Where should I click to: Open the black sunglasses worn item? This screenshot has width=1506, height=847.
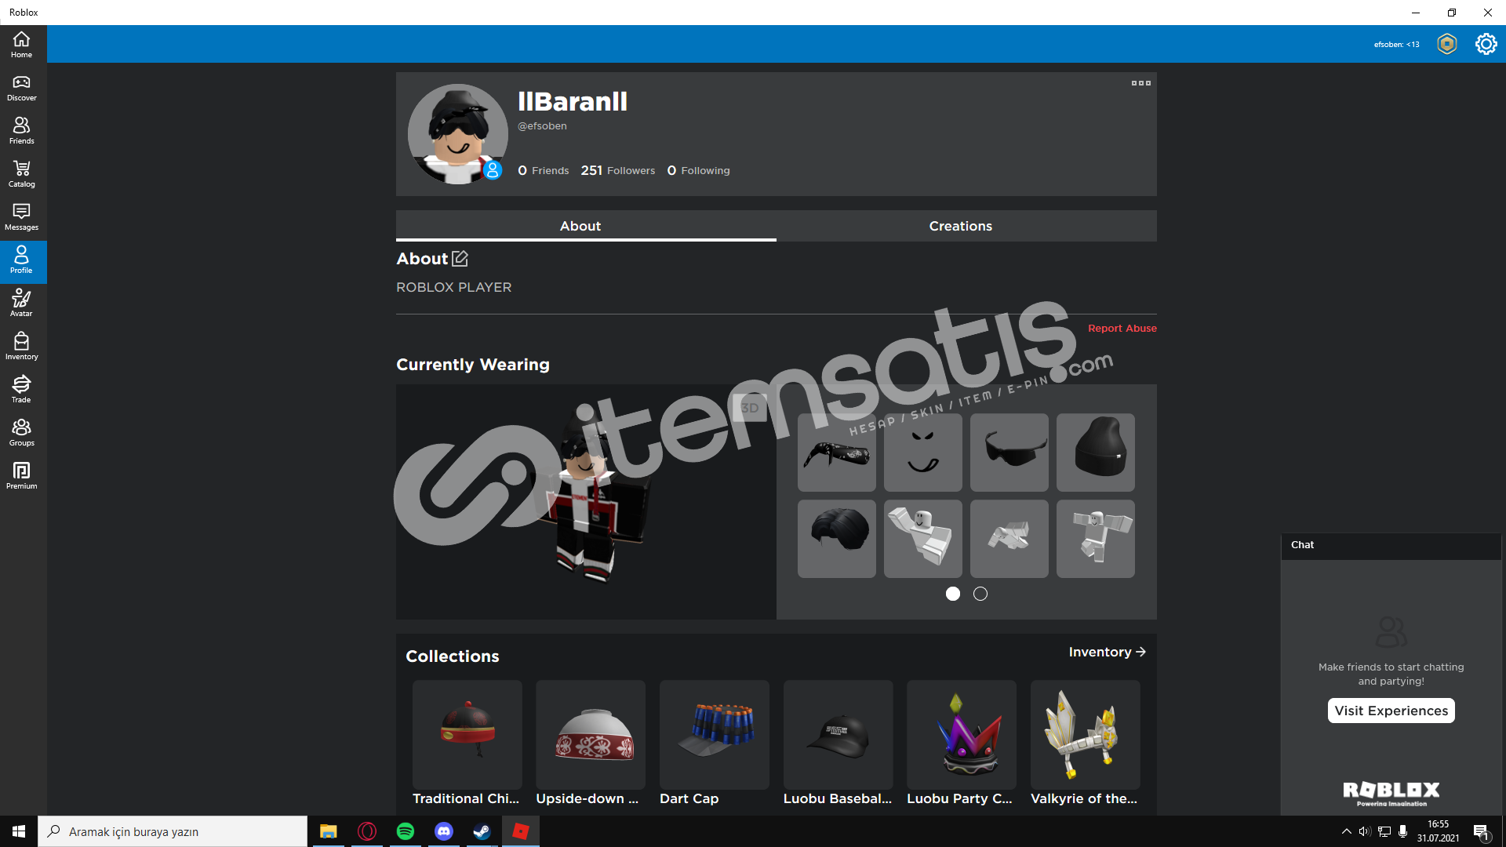click(x=1009, y=453)
